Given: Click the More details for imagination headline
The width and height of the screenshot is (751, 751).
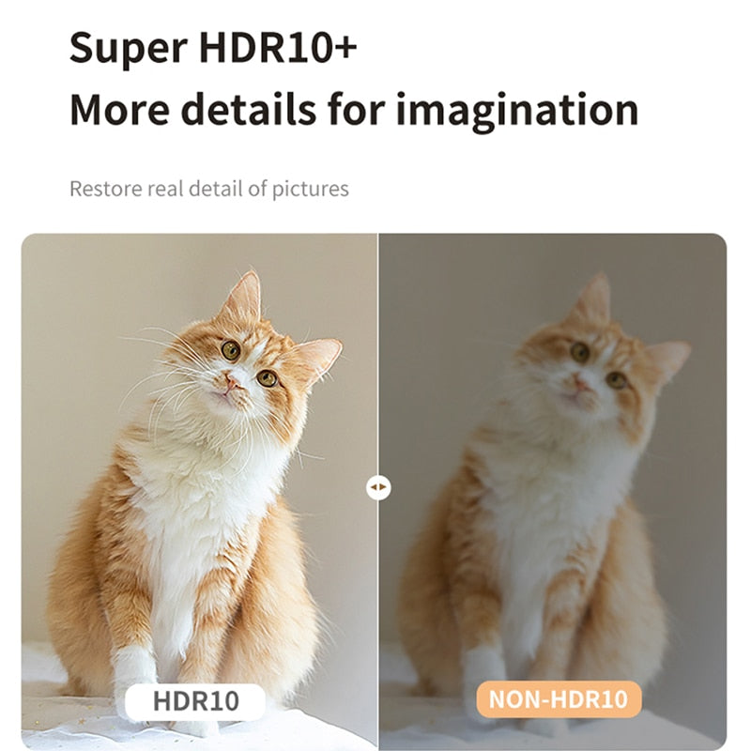Looking at the screenshot, I should pos(354,110).
